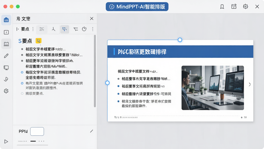Open the dots menu next to 要点 label
The height and width of the screenshot is (149, 264).
click(x=33, y=29)
